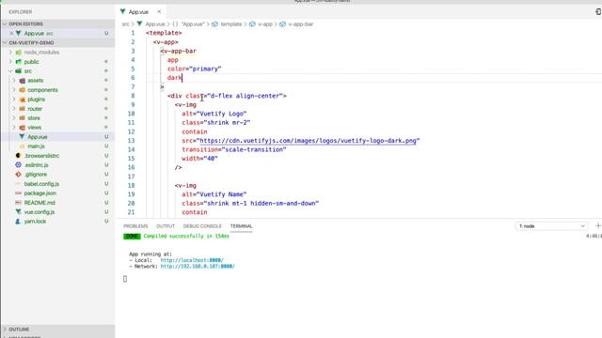Viewport: 602px width, 338px height.
Task: Click the plugins folder icon
Action: pyautogui.click(x=23, y=100)
